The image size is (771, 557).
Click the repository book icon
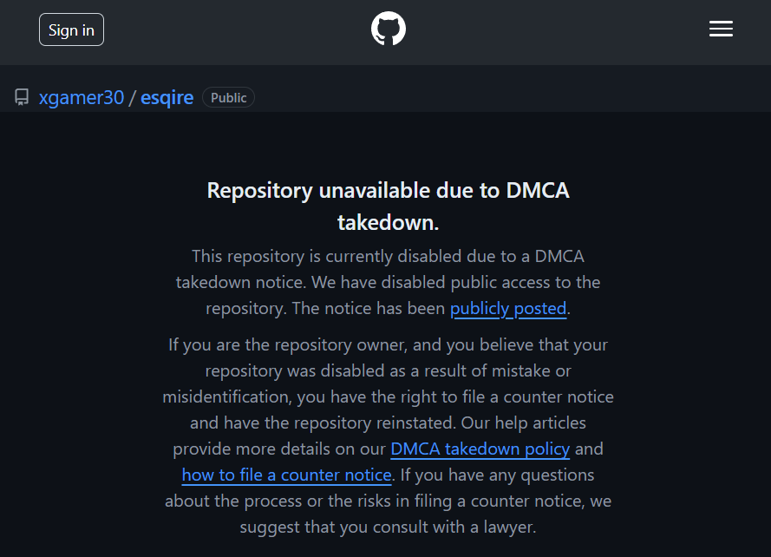(22, 97)
